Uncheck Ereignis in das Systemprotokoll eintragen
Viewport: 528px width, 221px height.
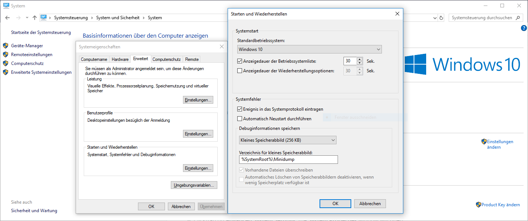point(240,109)
